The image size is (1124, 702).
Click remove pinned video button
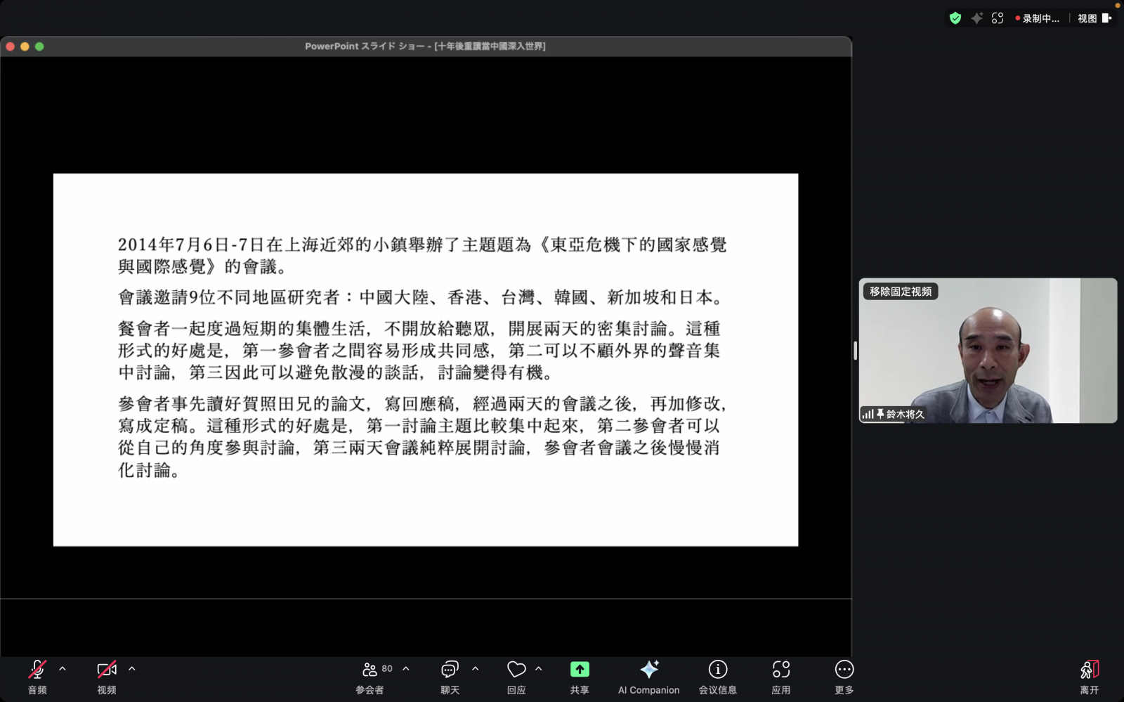tap(901, 292)
